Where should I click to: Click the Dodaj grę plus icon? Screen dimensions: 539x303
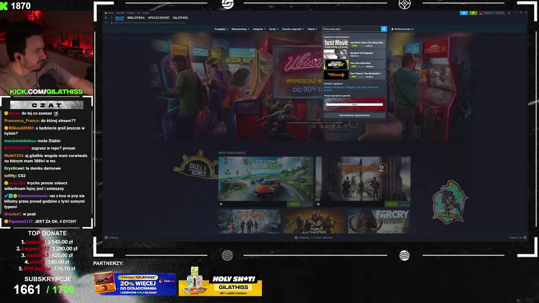click(x=106, y=237)
